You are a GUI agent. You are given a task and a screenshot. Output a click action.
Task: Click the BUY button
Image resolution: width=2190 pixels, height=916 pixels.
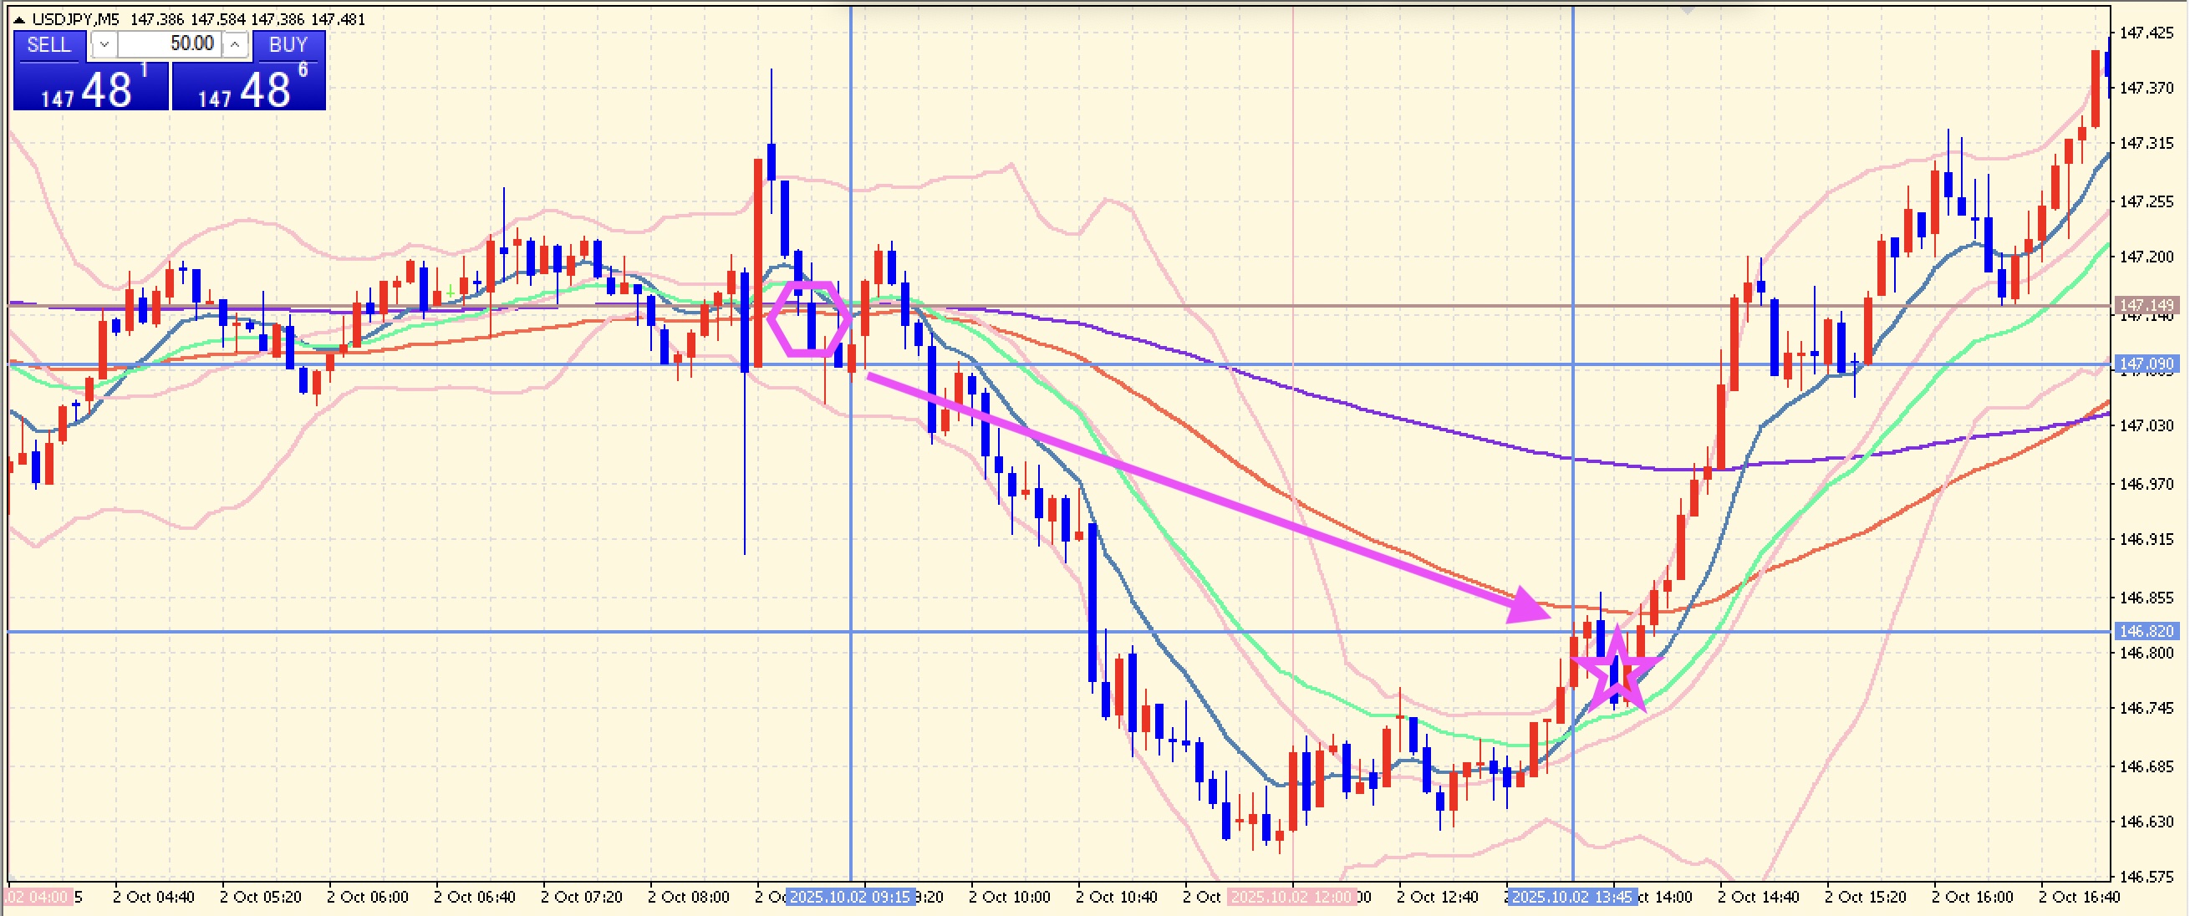click(288, 45)
